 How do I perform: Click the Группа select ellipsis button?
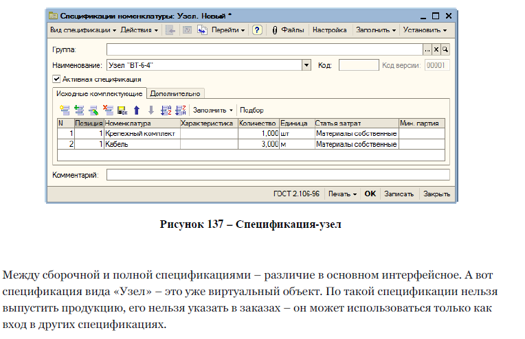(427, 49)
